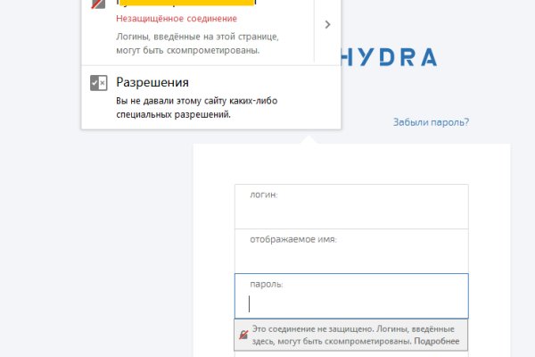
Task: Select the Разрешения section heading
Action: pyautogui.click(x=152, y=82)
